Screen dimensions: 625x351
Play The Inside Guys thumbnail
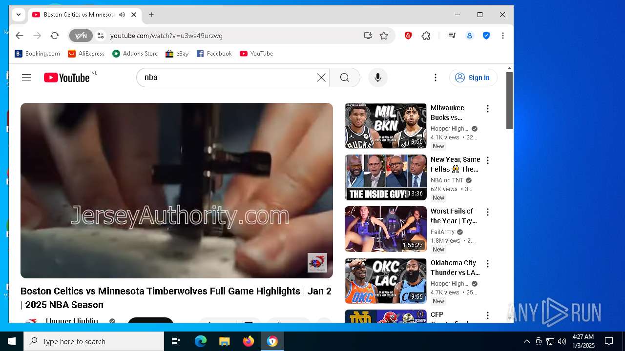386,177
